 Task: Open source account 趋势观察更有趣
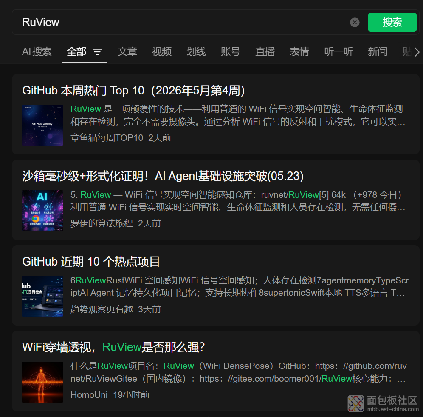click(102, 309)
